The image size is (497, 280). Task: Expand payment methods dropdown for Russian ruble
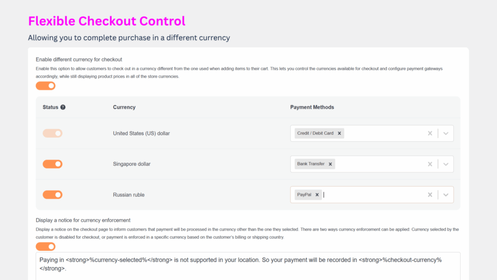446,194
